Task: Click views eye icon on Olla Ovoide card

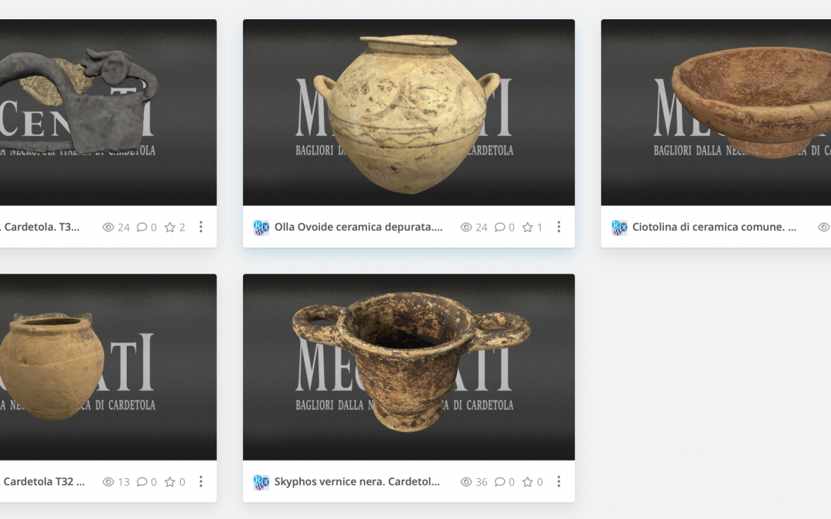Action: point(466,227)
